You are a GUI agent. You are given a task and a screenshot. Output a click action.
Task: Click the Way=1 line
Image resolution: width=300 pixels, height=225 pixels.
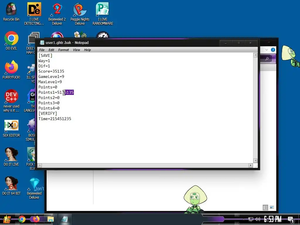(x=44, y=61)
